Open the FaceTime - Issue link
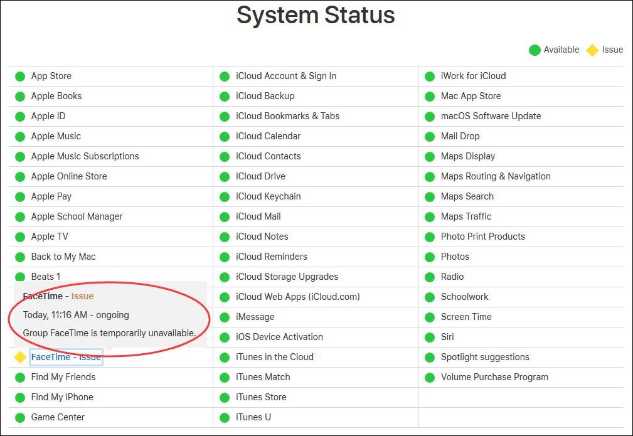The image size is (633, 436). tap(66, 357)
